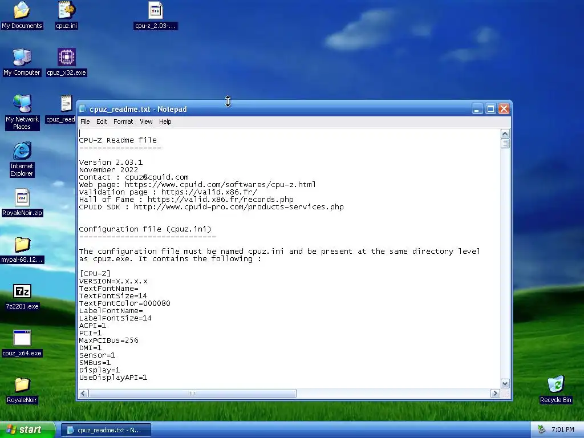Select the Recycle Bin icon
This screenshot has width=584, height=438.
(x=555, y=389)
